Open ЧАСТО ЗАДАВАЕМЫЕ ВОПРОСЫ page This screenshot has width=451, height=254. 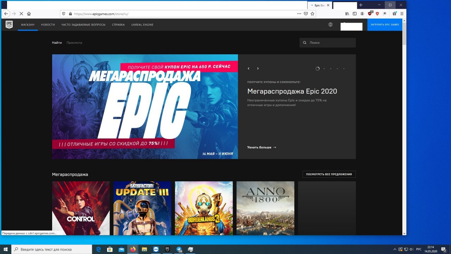(x=83, y=25)
